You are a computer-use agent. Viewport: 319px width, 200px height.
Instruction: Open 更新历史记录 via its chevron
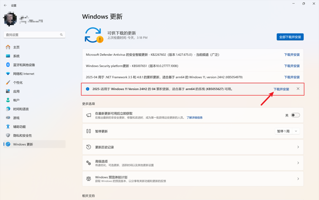tap(298, 147)
